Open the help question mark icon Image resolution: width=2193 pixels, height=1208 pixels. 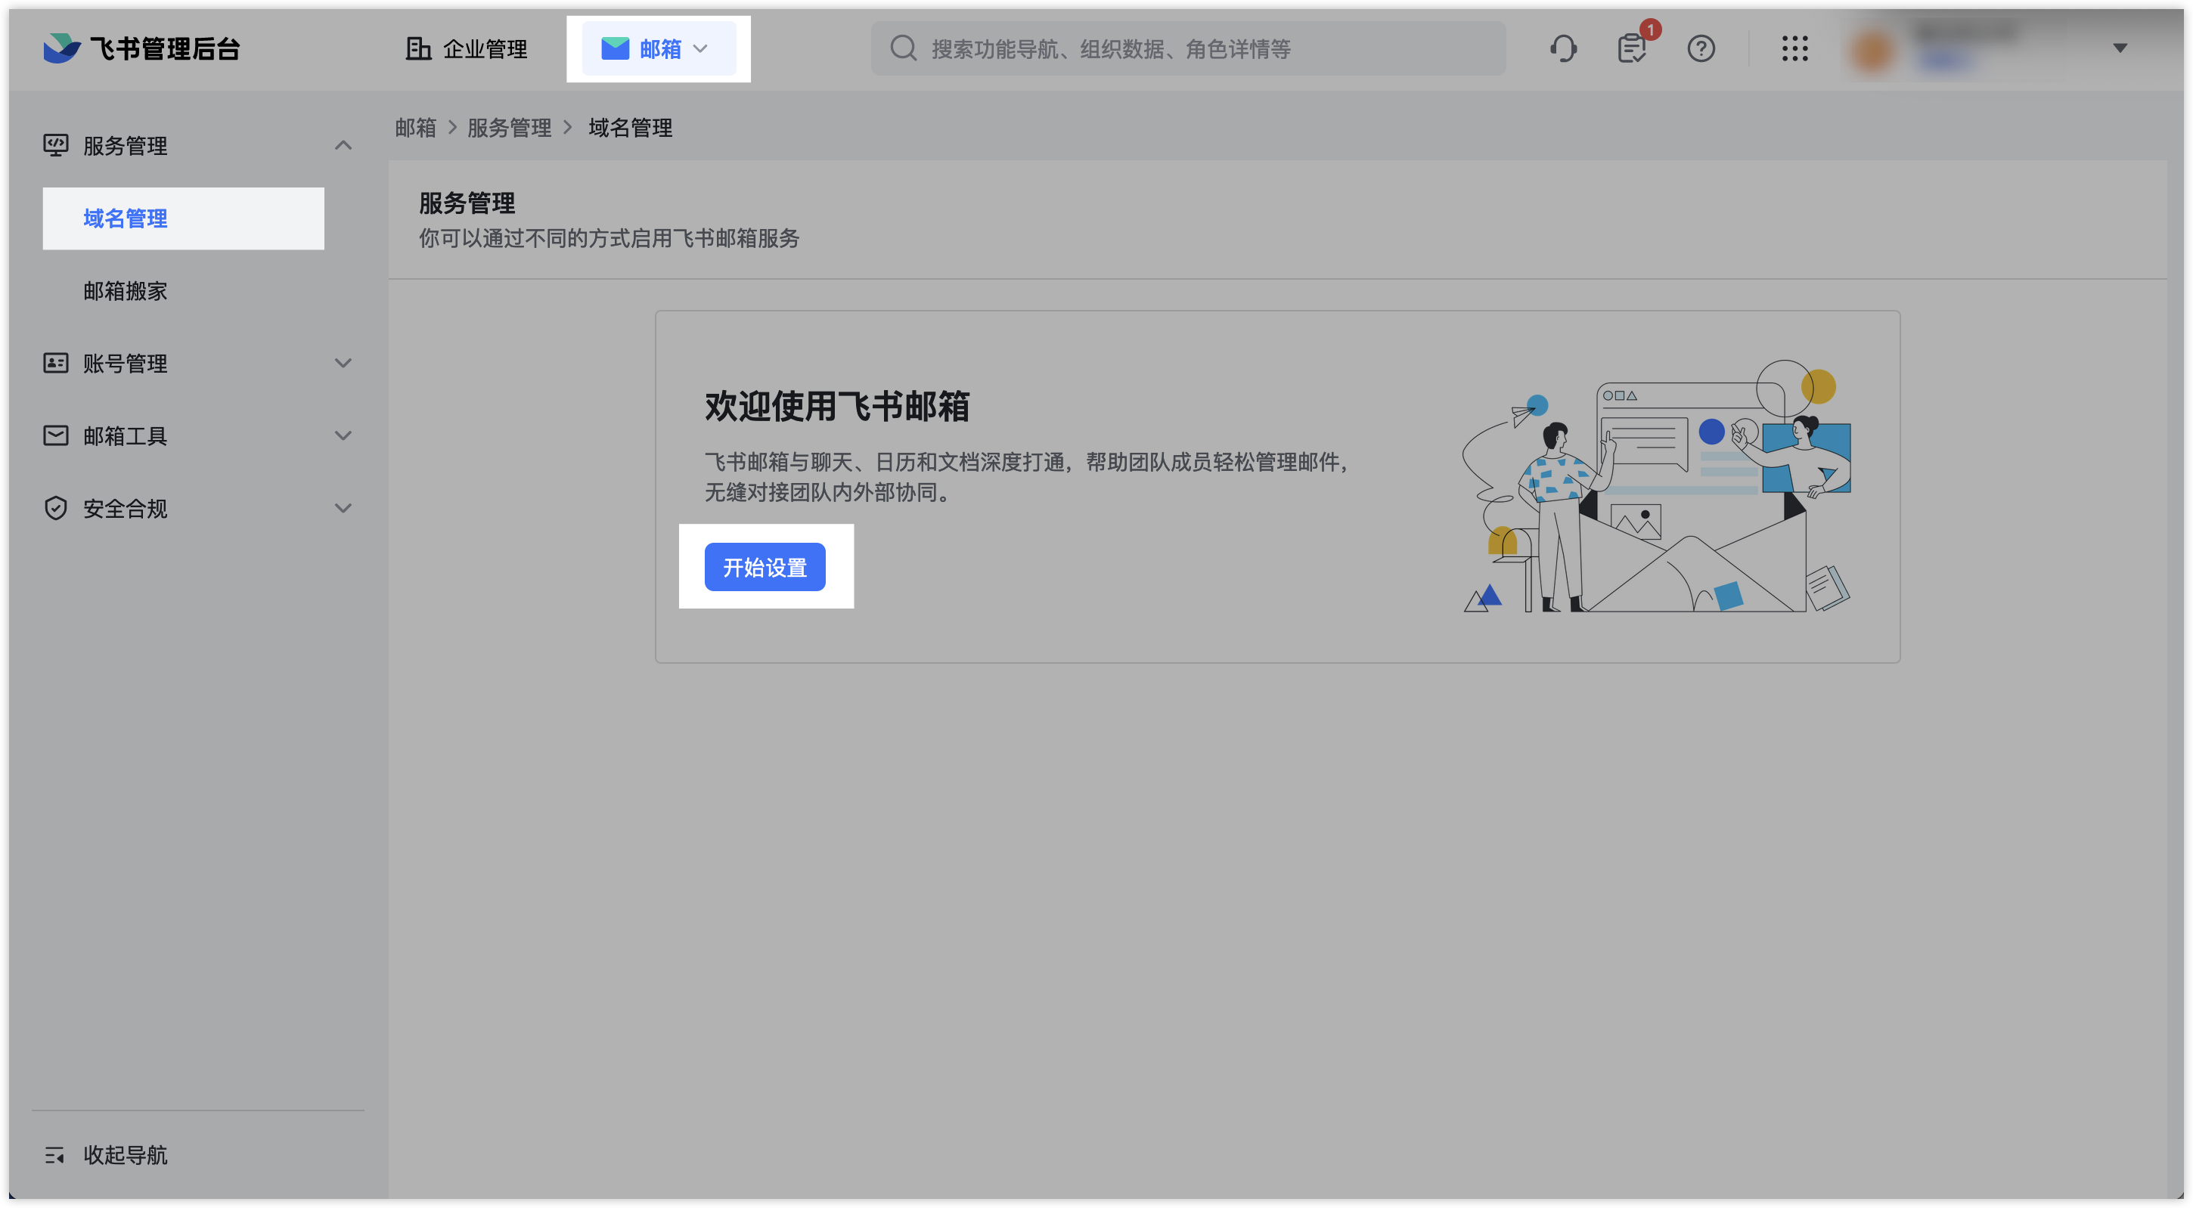[x=1701, y=48]
